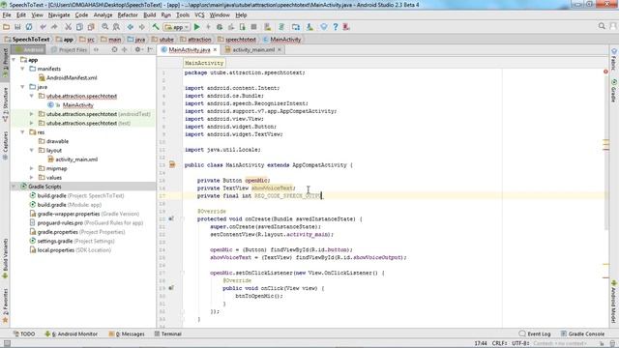Click the class gutter icon at MainActivity declaration
619x348 pixels.
point(172,164)
